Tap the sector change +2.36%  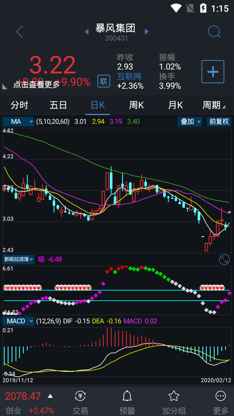pyautogui.click(x=130, y=86)
